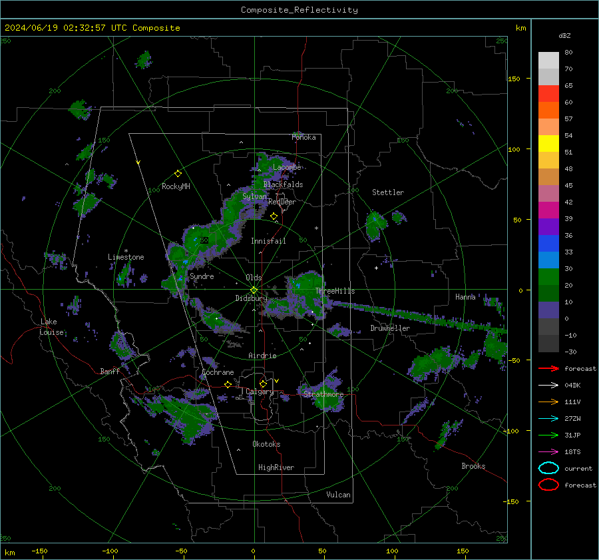Click the Hanna label
Viewport: 599px width, 560px height.
(465, 296)
